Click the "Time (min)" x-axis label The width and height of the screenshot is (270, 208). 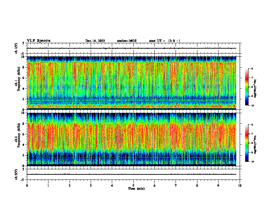(136, 189)
